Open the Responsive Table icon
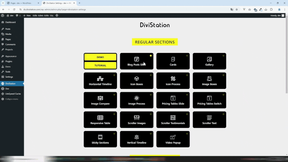The height and width of the screenshot is (162, 288). (x=100, y=118)
